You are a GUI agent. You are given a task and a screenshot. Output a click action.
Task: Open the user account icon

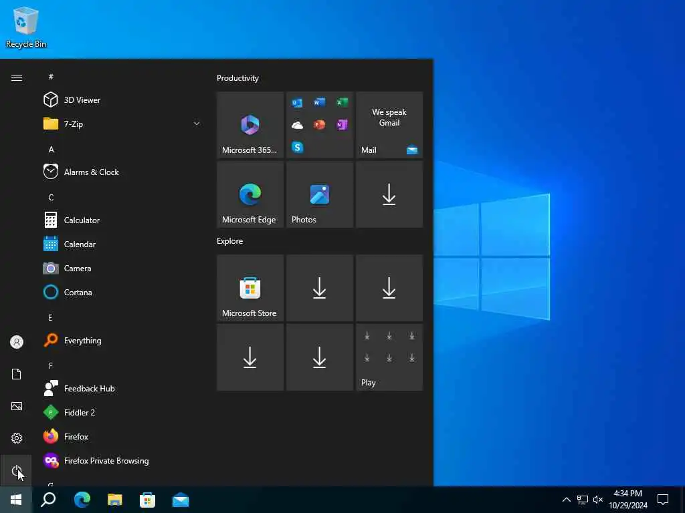17,342
